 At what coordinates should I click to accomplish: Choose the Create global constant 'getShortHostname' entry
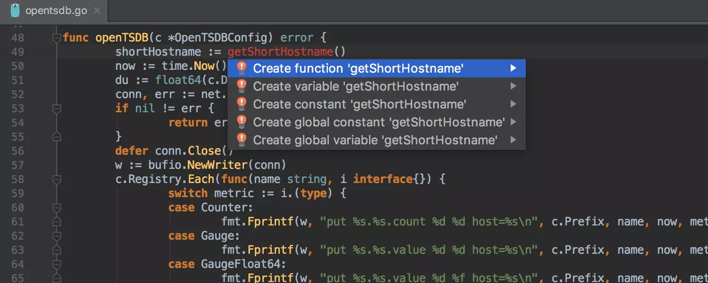pyautogui.click(x=379, y=122)
